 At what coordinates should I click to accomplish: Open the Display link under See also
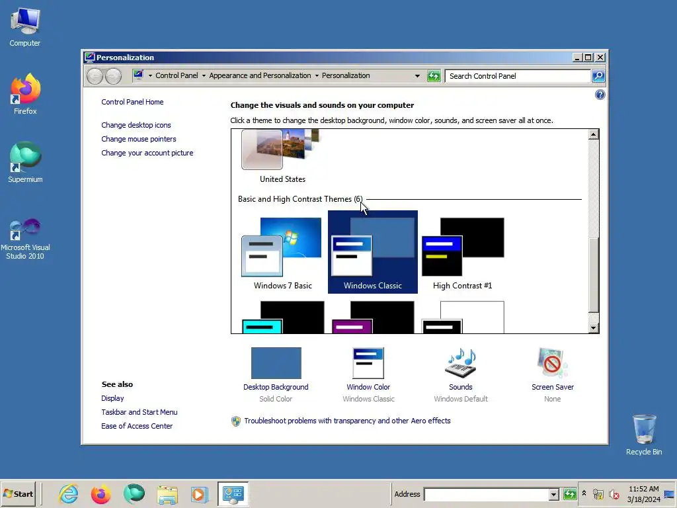coord(112,398)
